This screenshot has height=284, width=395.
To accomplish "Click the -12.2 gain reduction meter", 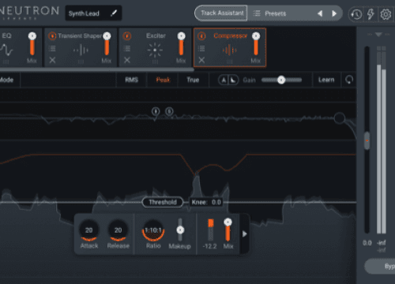I will 211,230.
